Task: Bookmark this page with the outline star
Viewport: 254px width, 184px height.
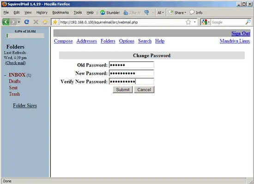Action: [188, 22]
